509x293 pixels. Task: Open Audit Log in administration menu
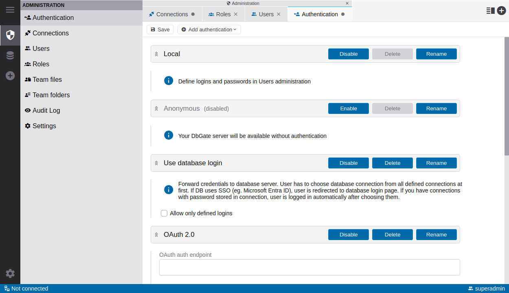tap(46, 110)
